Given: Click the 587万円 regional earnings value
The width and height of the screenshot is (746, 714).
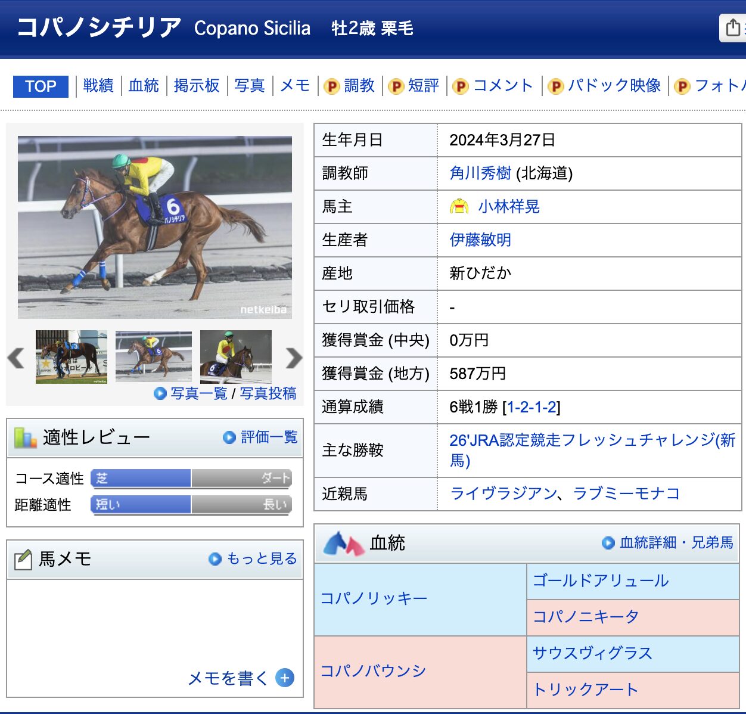Looking at the screenshot, I should click(x=478, y=374).
